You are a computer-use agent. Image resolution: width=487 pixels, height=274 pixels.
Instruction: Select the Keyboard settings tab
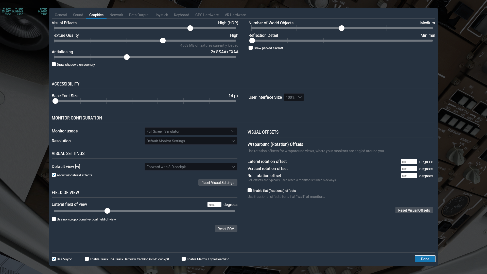[x=181, y=15]
